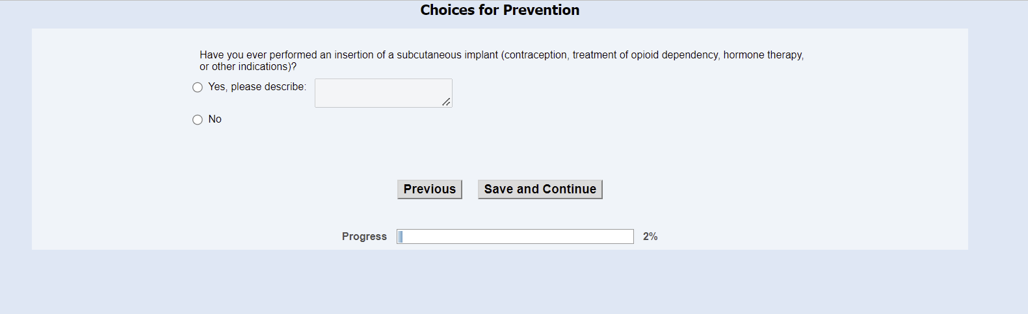The width and height of the screenshot is (1028, 314).
Task: Go back with the Previous button
Action: pos(429,189)
